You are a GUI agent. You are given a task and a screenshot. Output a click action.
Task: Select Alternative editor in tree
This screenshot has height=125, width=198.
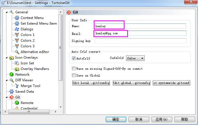[35, 52]
